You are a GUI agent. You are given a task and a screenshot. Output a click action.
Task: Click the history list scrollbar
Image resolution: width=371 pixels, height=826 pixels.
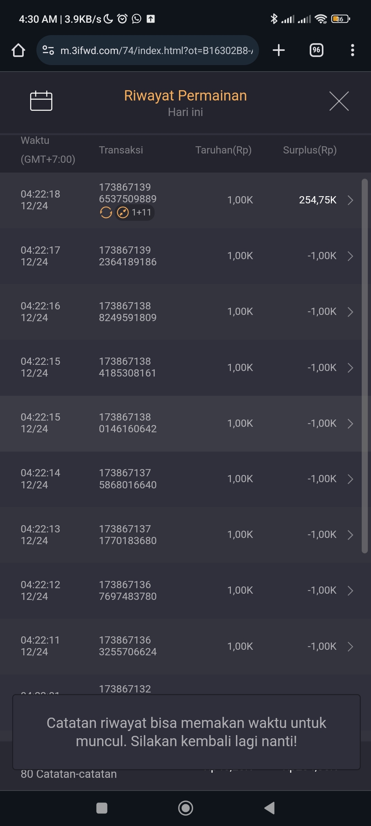coord(364,366)
